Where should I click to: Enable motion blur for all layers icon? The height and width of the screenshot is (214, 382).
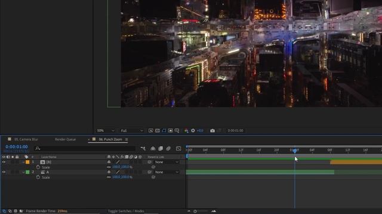168,149
